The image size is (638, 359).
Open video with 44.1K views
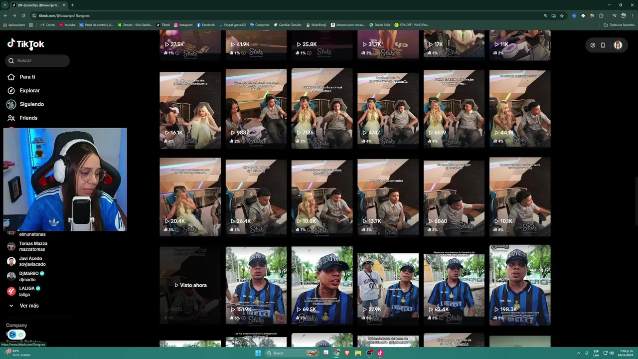(x=520, y=109)
